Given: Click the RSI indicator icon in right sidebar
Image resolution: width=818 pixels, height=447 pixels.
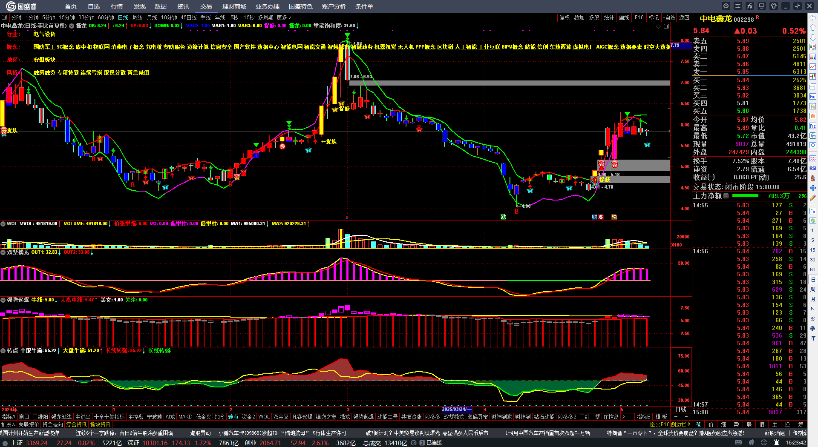Looking at the screenshot, I should (813, 168).
